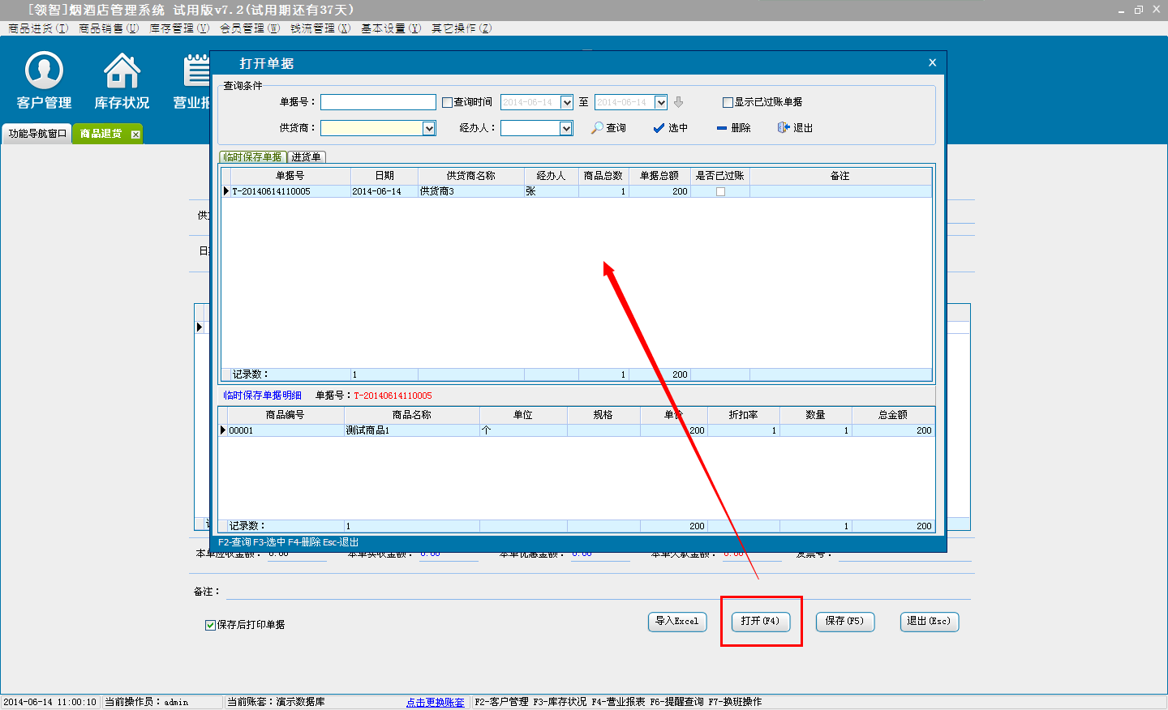Click the 选中 checkmark icon
Viewport: 1168px width, 710px height.
point(659,128)
